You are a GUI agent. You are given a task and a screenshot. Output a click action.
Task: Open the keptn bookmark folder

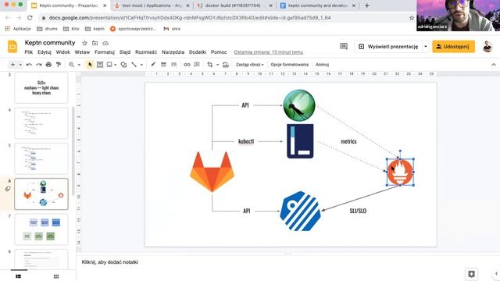pyautogui.click(x=95, y=29)
